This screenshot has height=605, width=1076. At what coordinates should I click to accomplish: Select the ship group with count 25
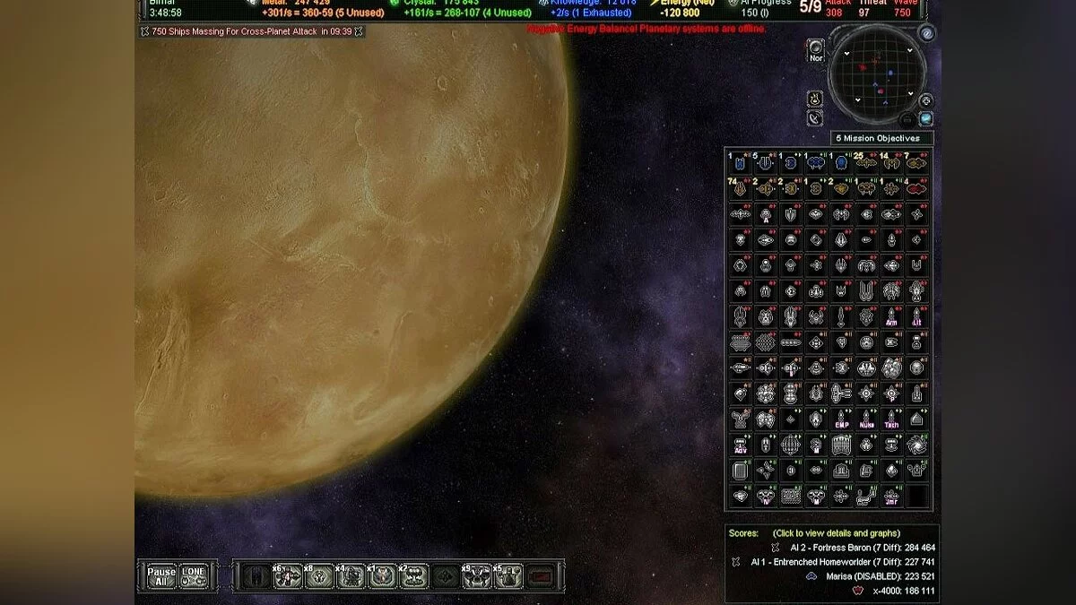pos(866,163)
